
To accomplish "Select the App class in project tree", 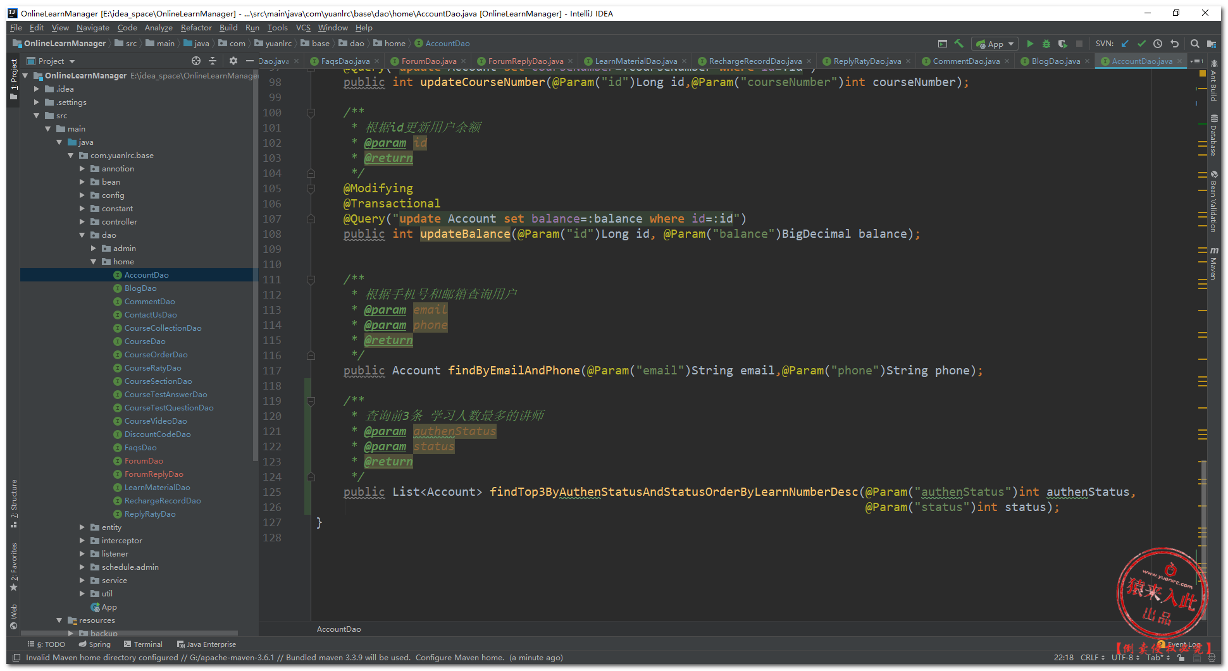I will (x=109, y=607).
